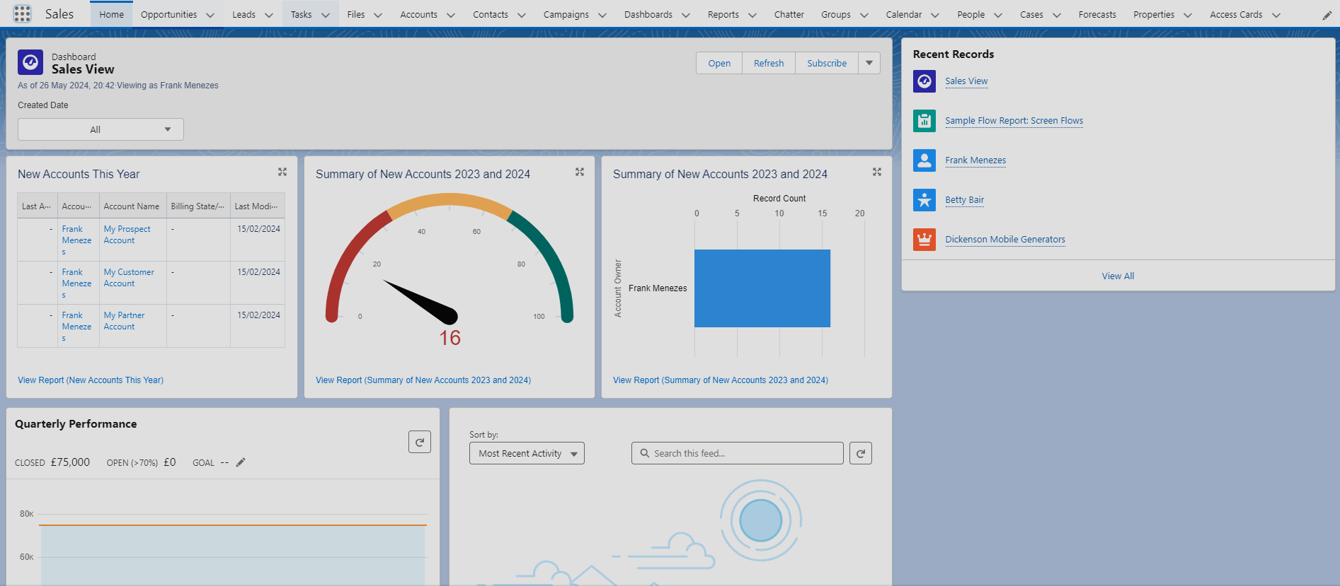Open View Report link under bar chart
This screenshot has width=1340, height=586.
[x=721, y=380]
